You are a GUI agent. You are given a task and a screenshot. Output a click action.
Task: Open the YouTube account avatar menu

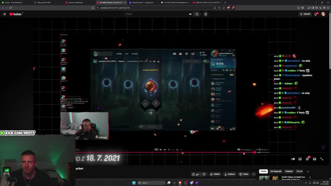tap(323, 14)
